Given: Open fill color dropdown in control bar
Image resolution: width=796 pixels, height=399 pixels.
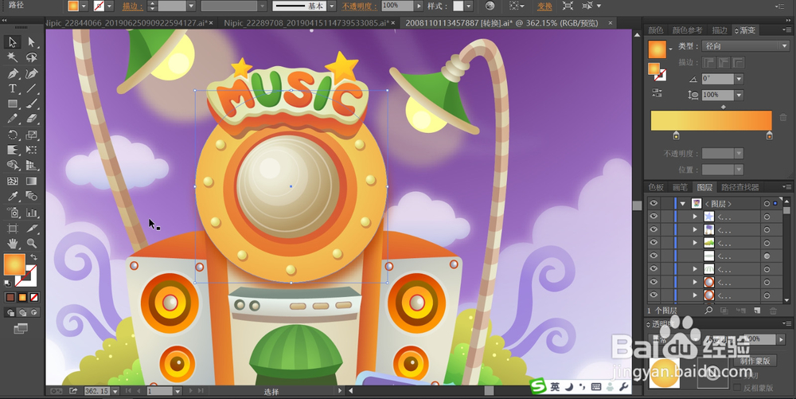Looking at the screenshot, I should pyautogui.click(x=84, y=6).
